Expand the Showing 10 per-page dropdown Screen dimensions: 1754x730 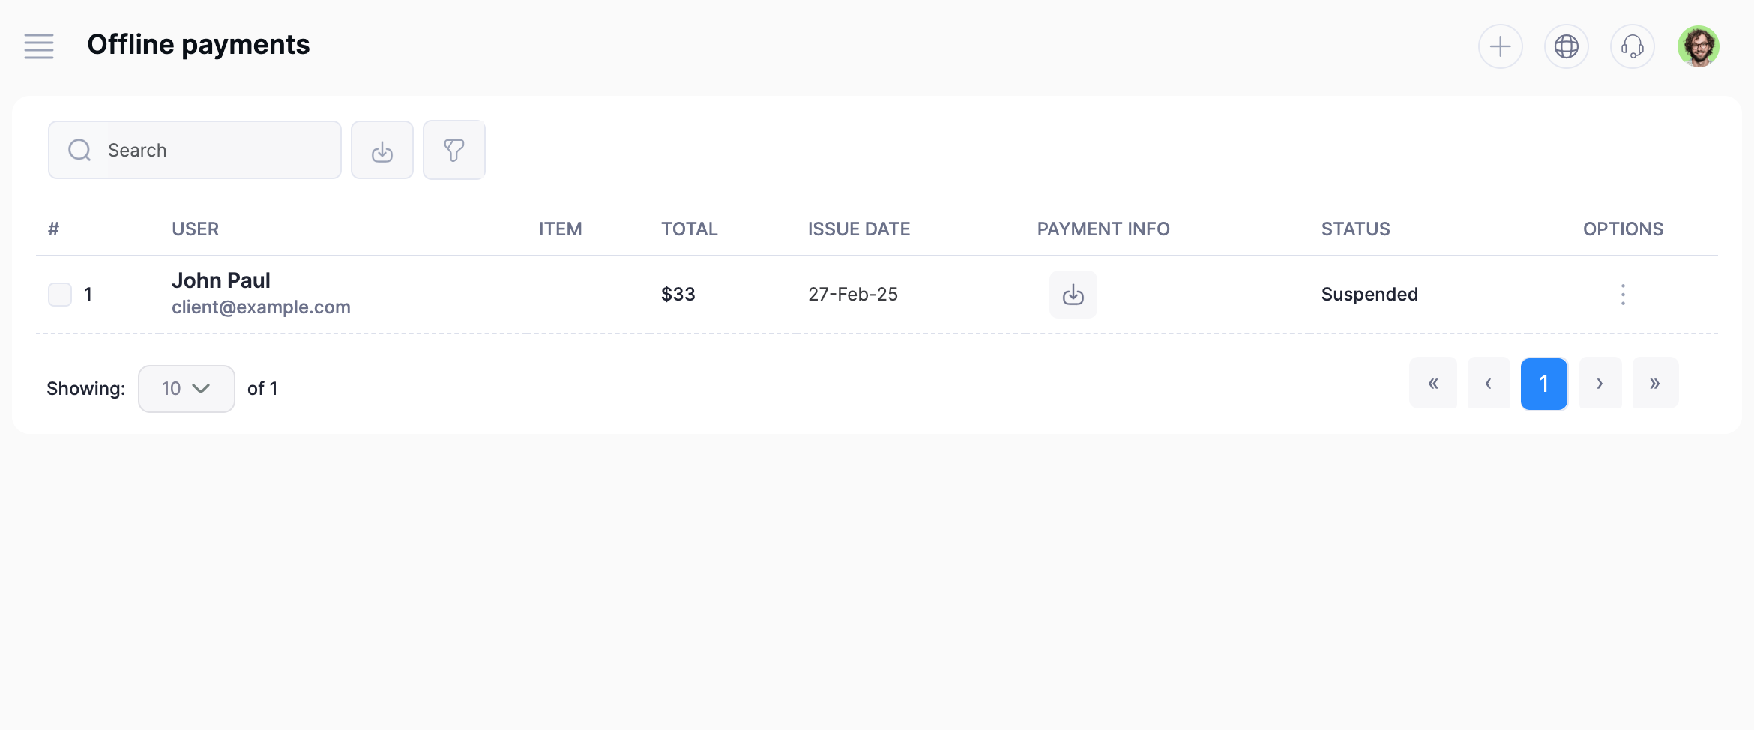coord(186,388)
